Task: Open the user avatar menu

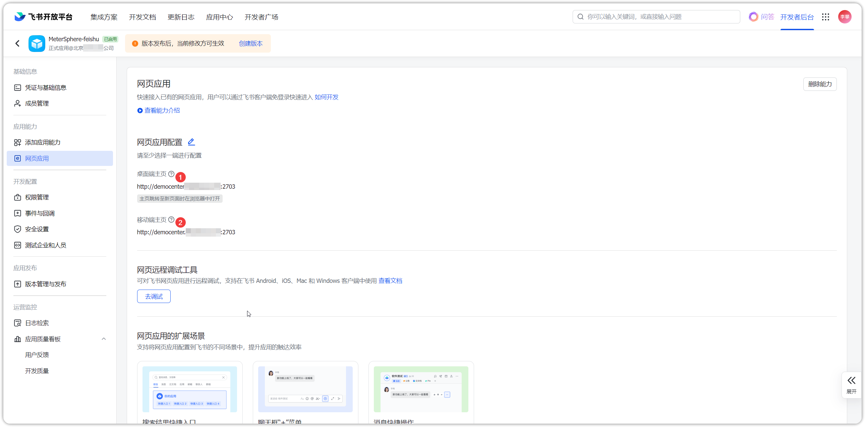Action: pos(845,17)
